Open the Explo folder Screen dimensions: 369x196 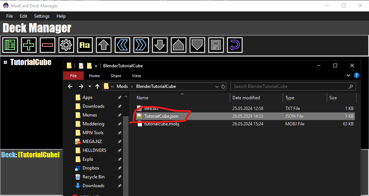coord(88,159)
